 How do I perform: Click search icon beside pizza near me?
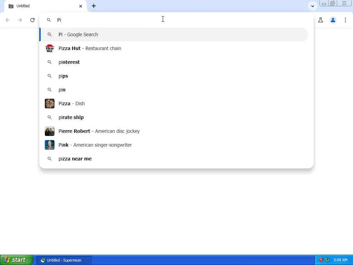50,159
